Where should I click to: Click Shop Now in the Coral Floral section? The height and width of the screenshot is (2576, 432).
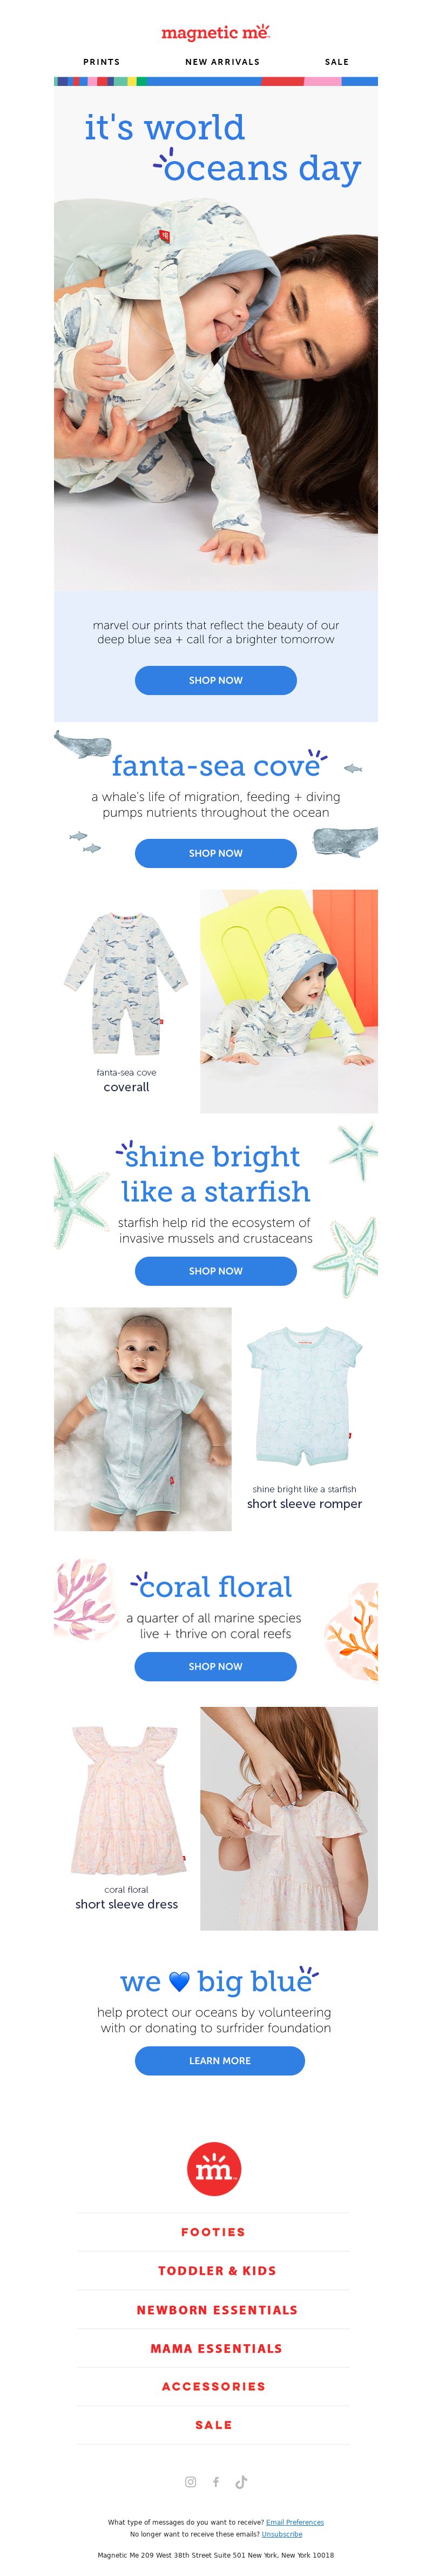[216, 1666]
